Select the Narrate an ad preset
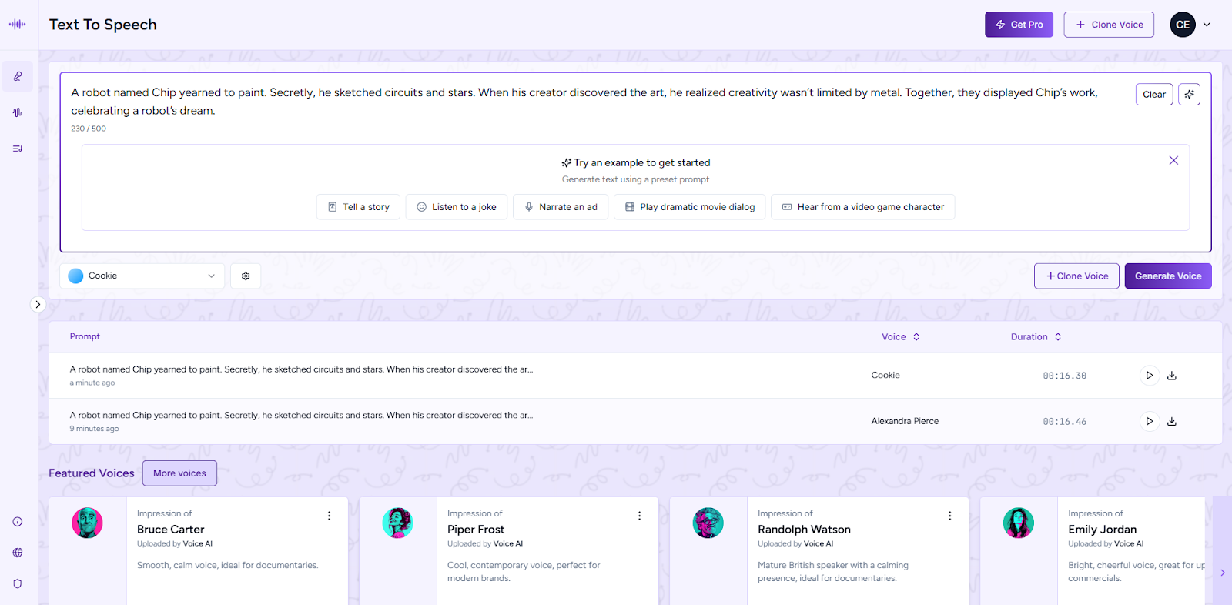1232x605 pixels. pos(561,207)
